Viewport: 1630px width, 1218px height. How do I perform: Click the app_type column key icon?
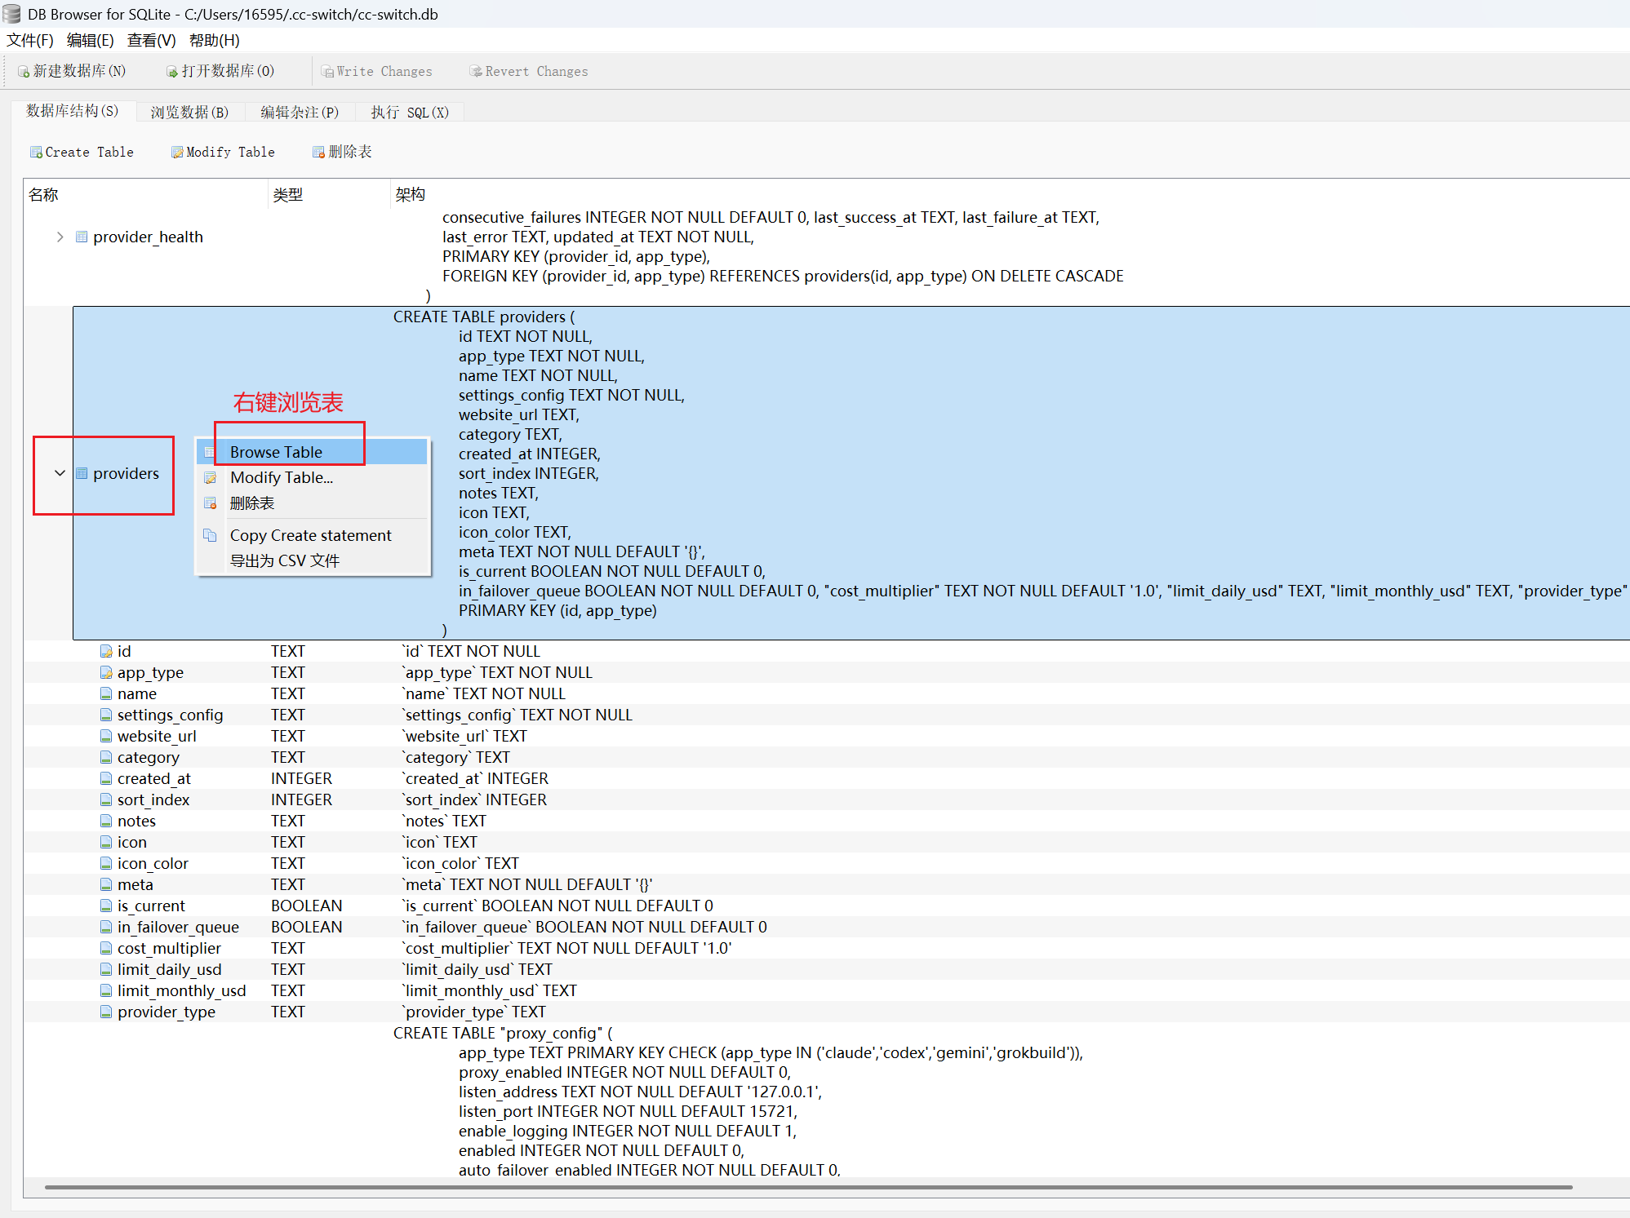pyautogui.click(x=106, y=672)
